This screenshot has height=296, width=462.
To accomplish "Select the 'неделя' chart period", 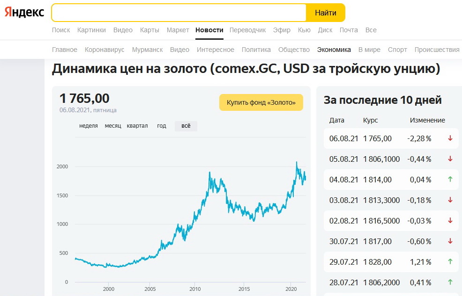I will point(89,126).
